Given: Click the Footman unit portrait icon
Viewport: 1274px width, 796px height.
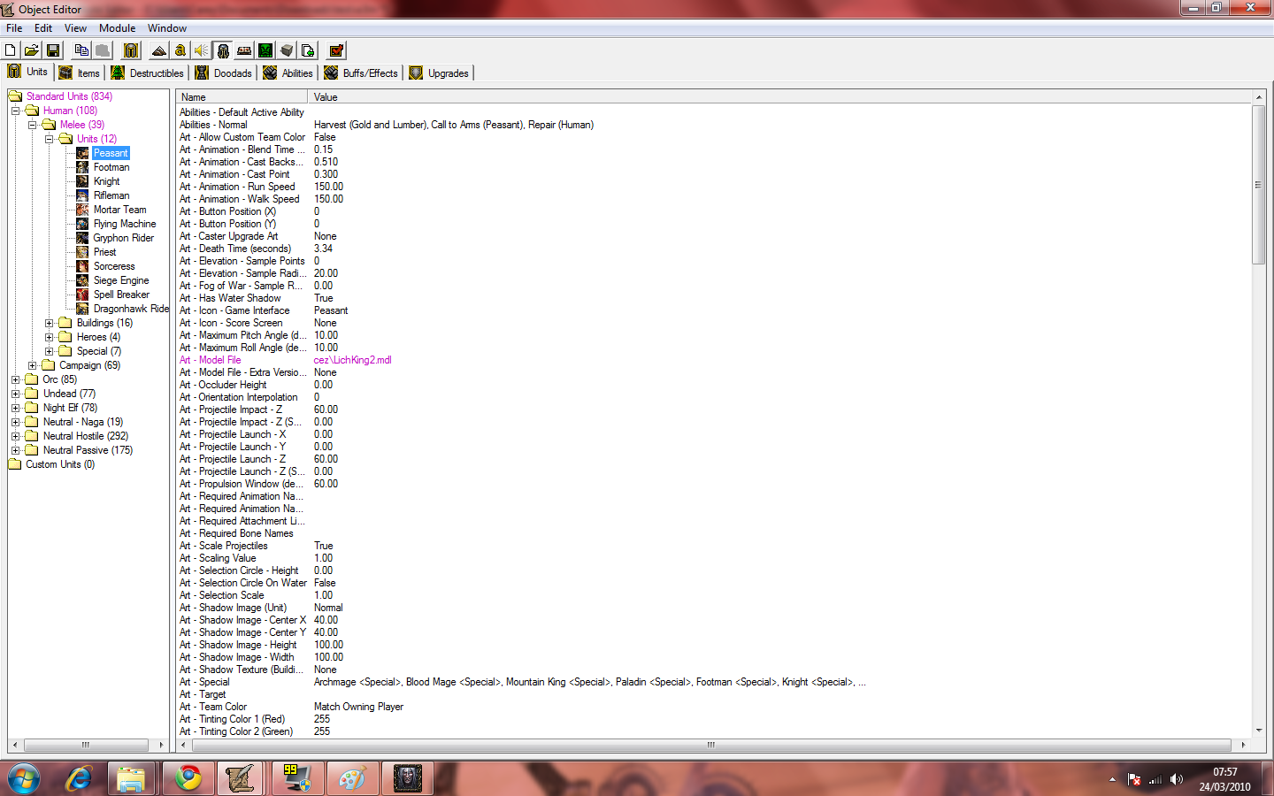Looking at the screenshot, I should 82,167.
